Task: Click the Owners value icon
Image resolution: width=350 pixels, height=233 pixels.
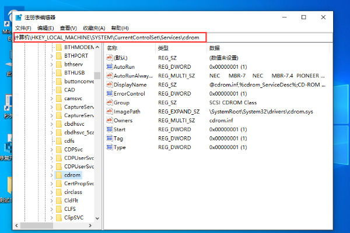Action: coord(110,120)
